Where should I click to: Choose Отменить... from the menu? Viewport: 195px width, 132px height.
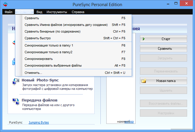tap(33, 73)
